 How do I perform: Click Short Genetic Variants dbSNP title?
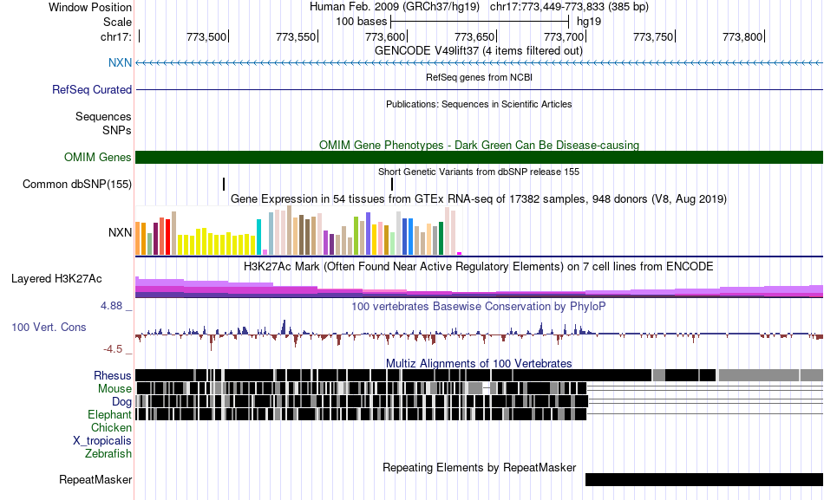coord(479,172)
